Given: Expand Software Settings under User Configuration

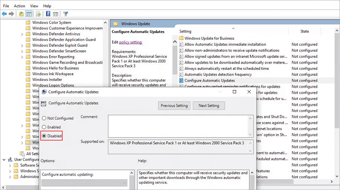Looking at the screenshot, I should pyautogui.click(x=10, y=166).
